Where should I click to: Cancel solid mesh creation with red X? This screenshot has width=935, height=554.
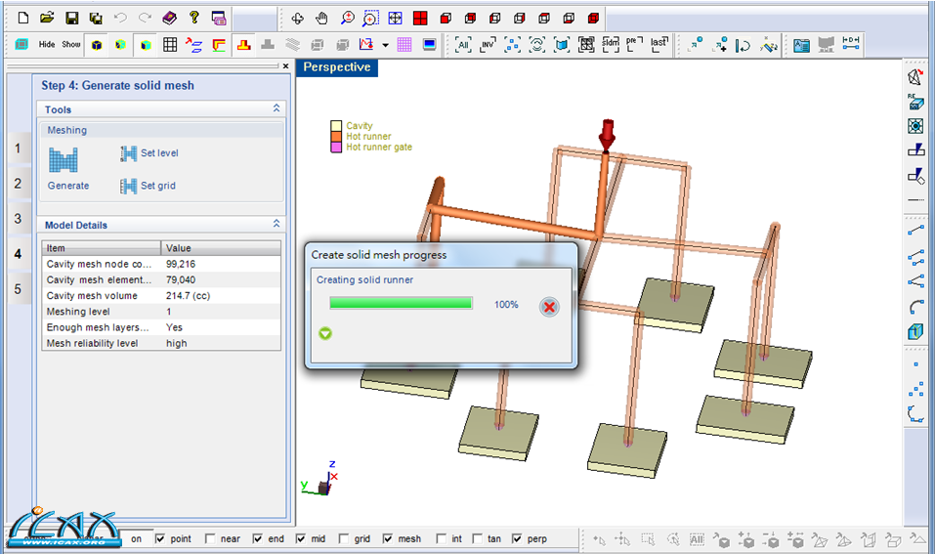tap(549, 307)
